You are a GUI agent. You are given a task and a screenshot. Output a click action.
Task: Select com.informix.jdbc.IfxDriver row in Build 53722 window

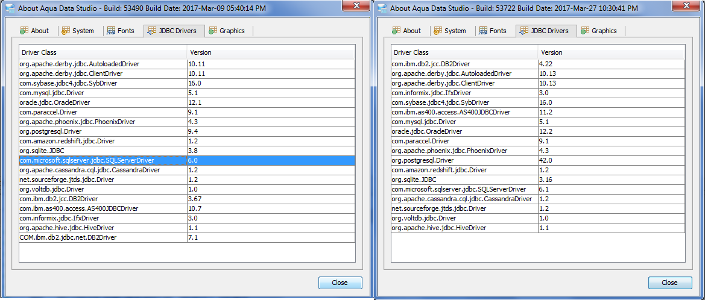point(538,93)
